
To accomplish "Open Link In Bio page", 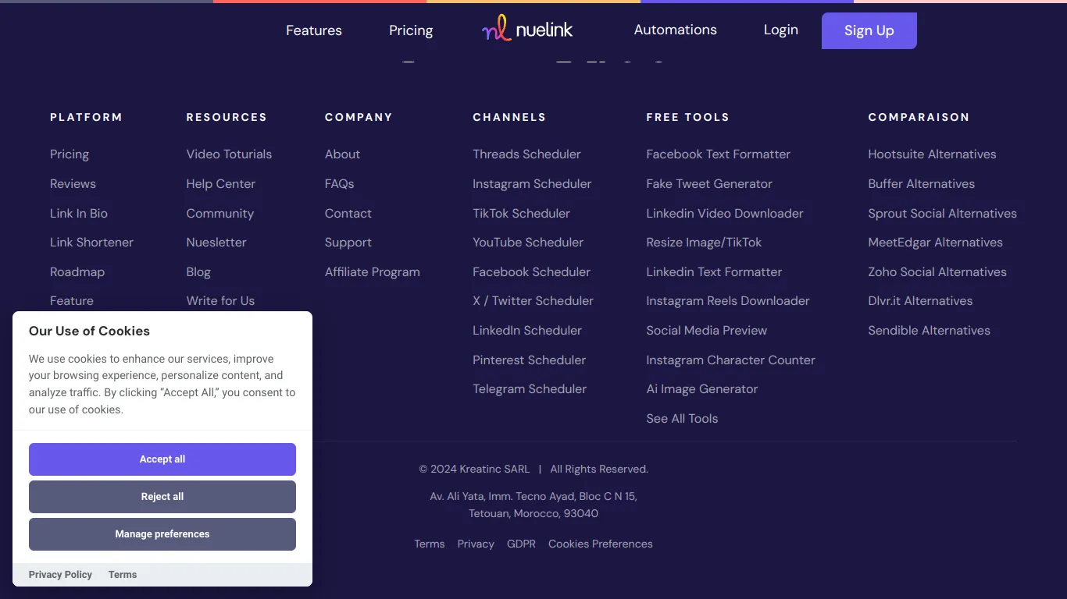I will (x=79, y=214).
